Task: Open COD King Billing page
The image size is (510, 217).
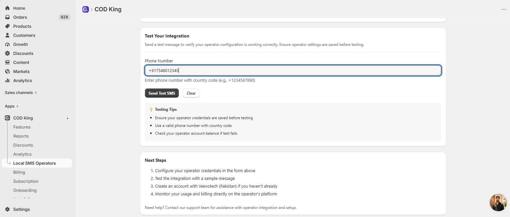Action: pyautogui.click(x=19, y=172)
